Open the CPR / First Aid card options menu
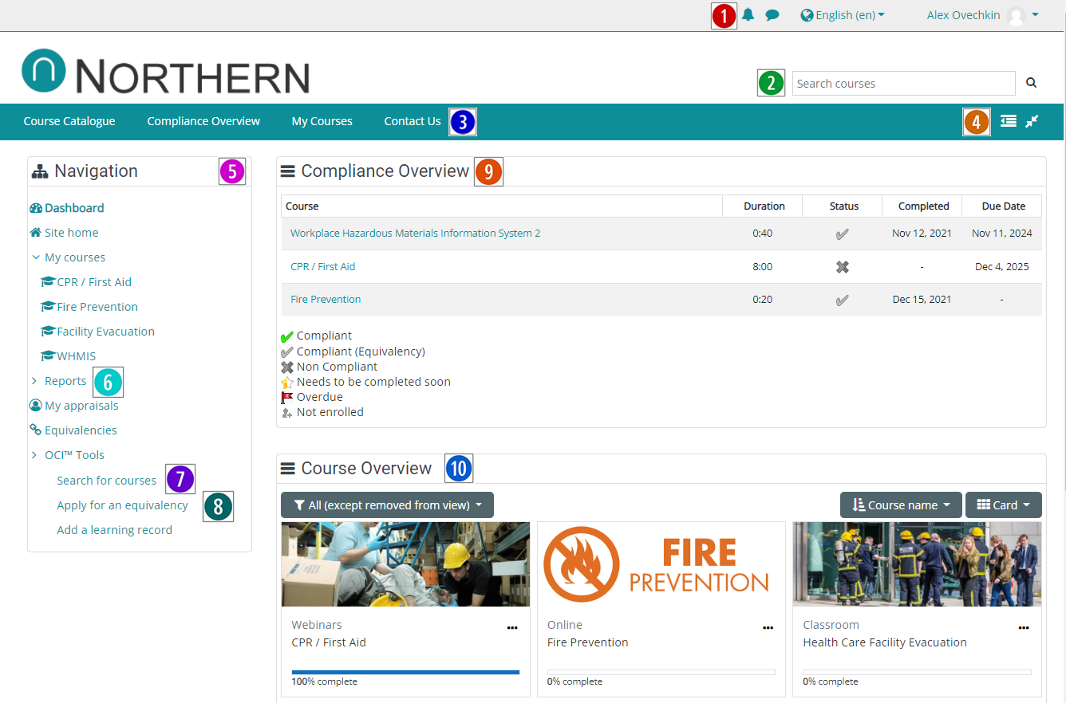 coord(512,628)
